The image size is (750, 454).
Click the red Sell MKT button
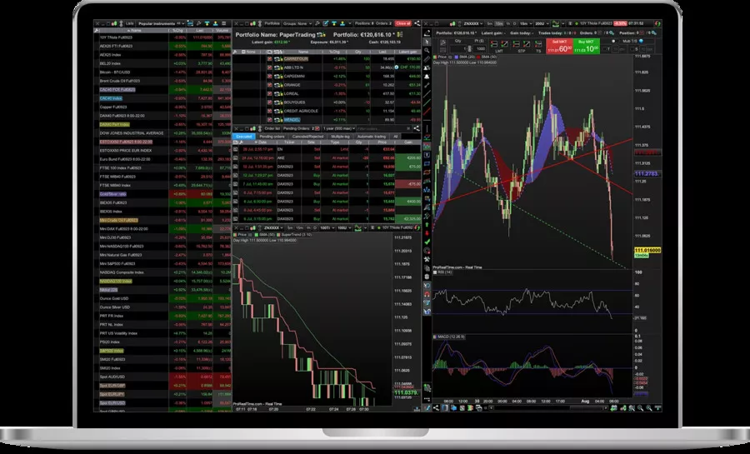(x=560, y=47)
